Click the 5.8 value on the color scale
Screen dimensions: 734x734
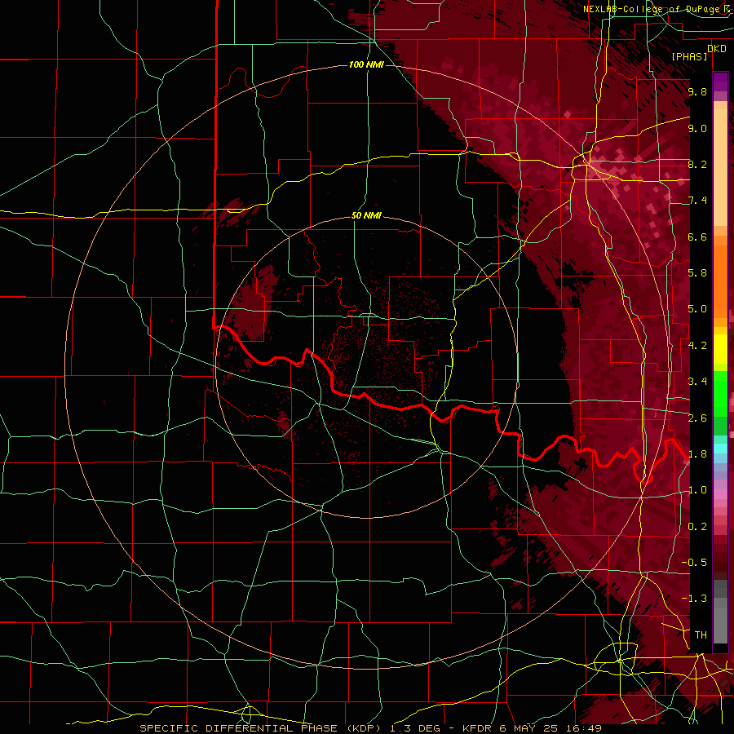(697, 273)
